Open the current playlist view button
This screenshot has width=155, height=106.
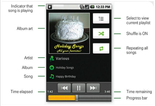click(x=101, y=18)
